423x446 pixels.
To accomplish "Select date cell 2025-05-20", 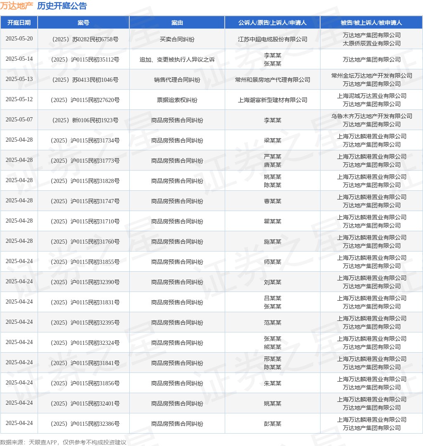I will pyautogui.click(x=19, y=39).
